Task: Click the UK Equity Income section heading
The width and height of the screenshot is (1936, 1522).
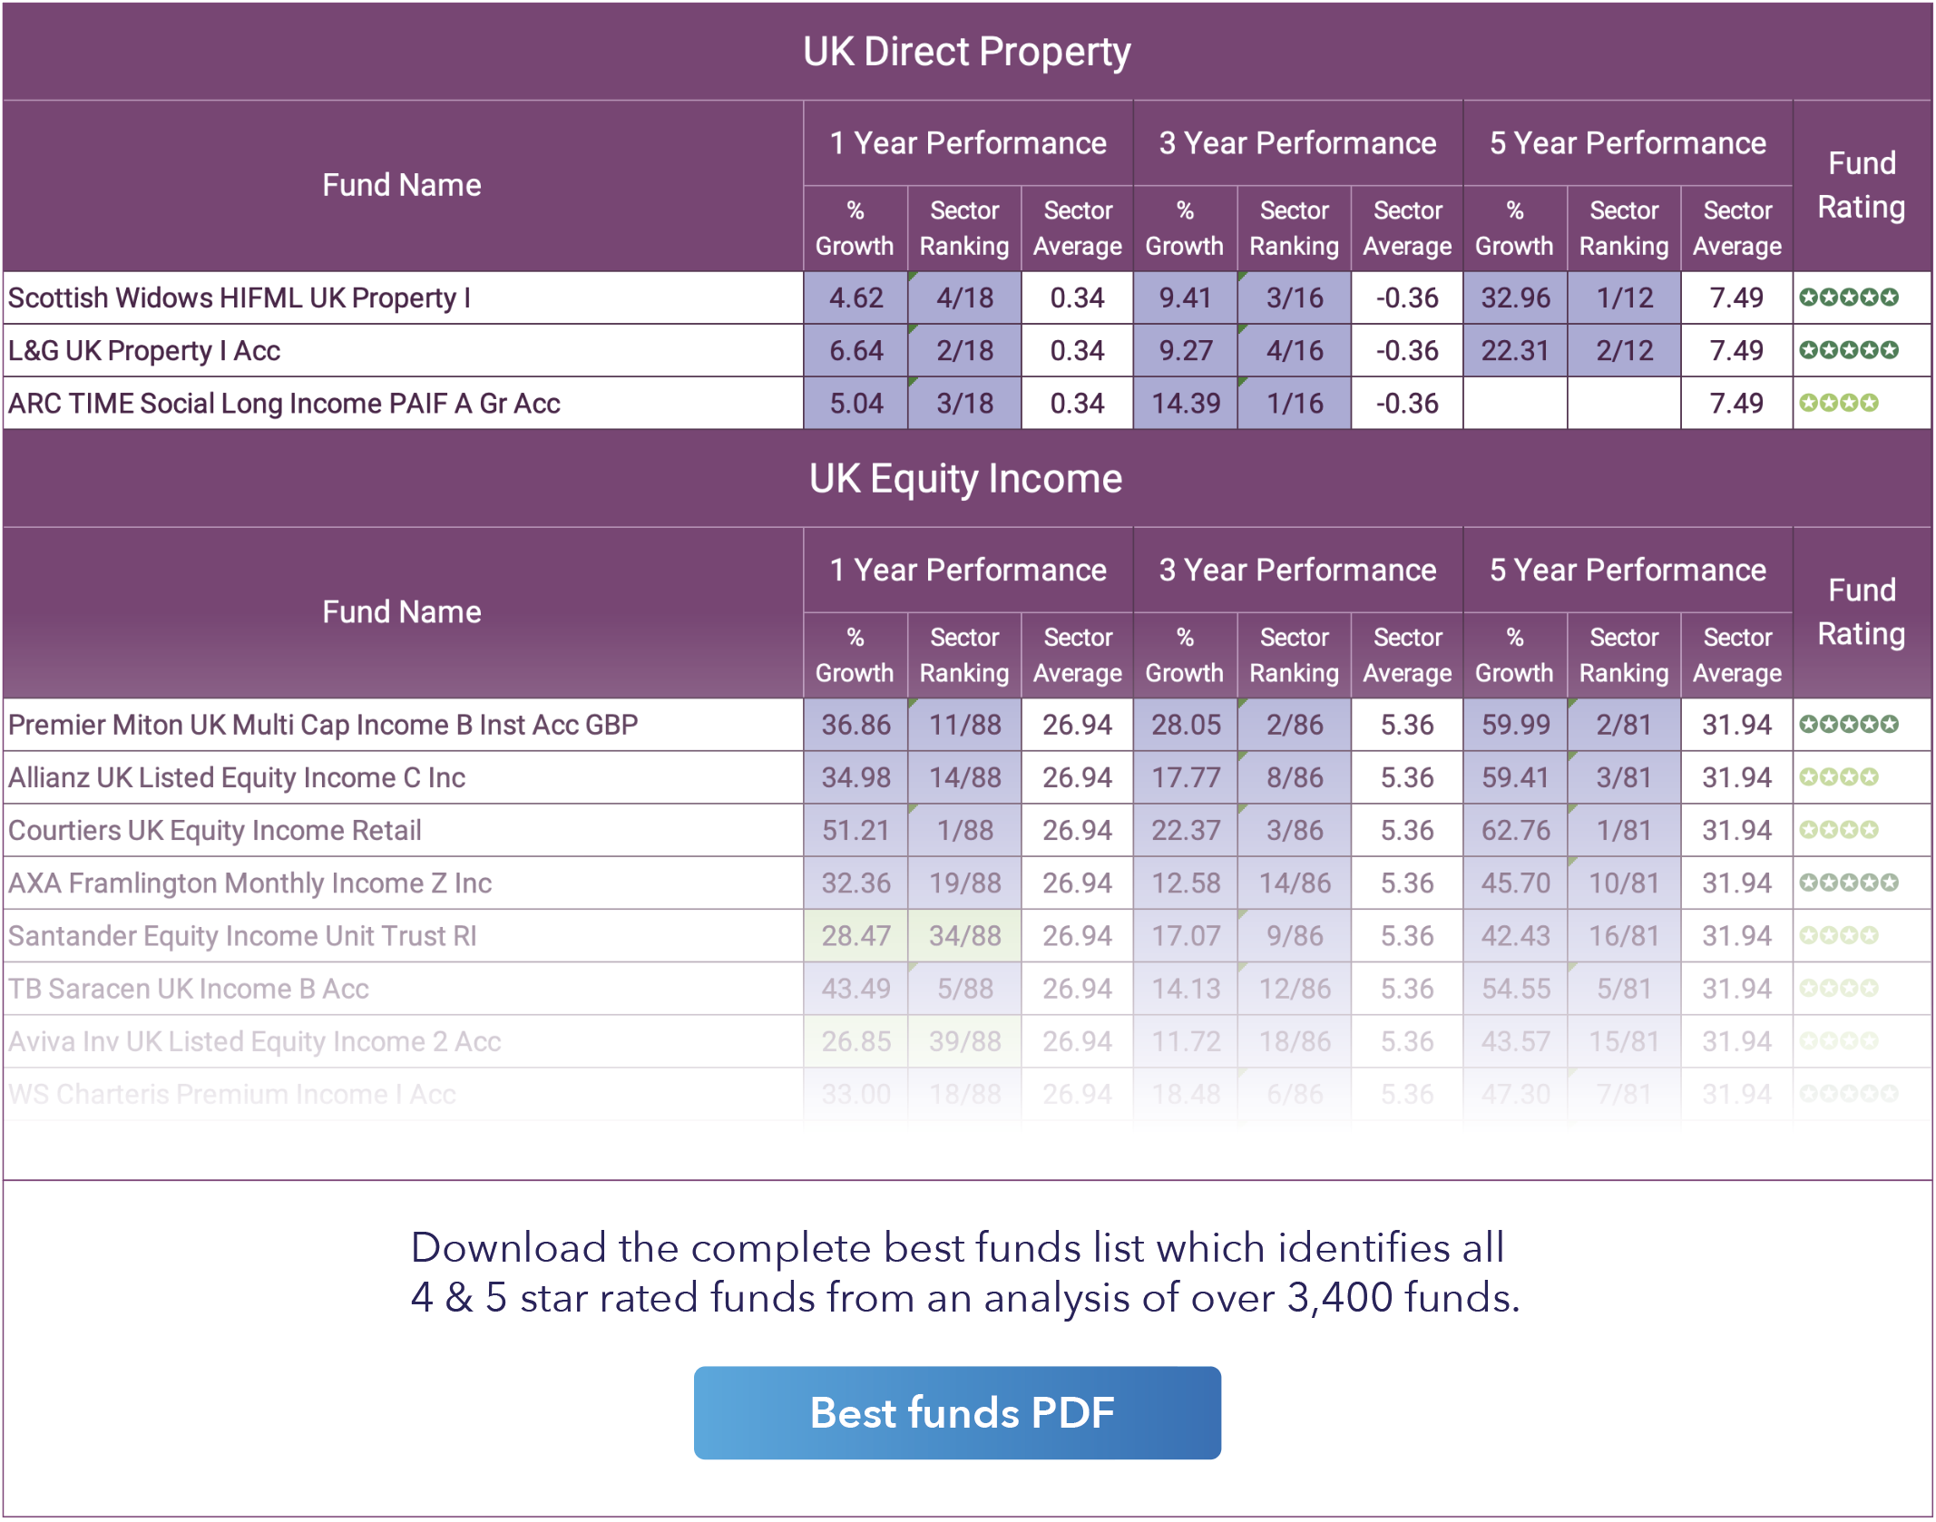Action: [x=966, y=478]
